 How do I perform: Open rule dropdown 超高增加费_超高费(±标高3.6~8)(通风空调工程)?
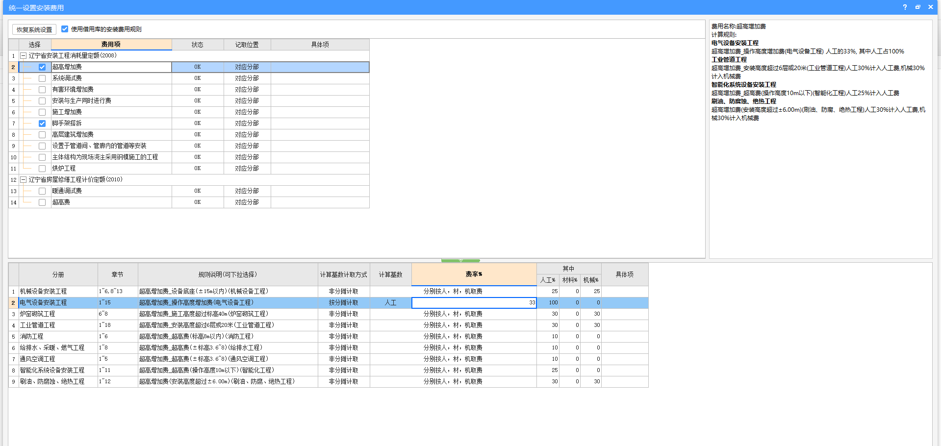pos(228,359)
